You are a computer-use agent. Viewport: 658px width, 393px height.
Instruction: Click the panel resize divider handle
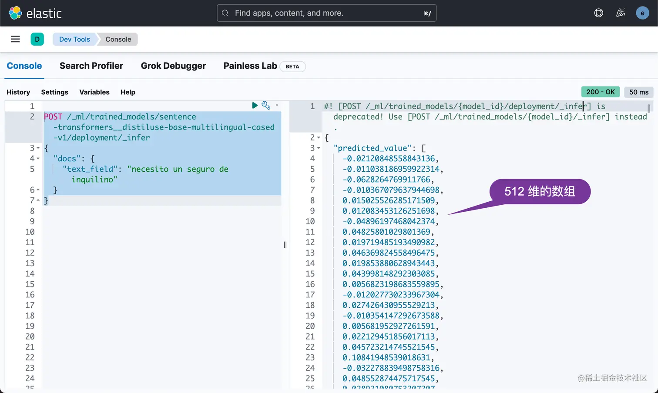pos(285,245)
